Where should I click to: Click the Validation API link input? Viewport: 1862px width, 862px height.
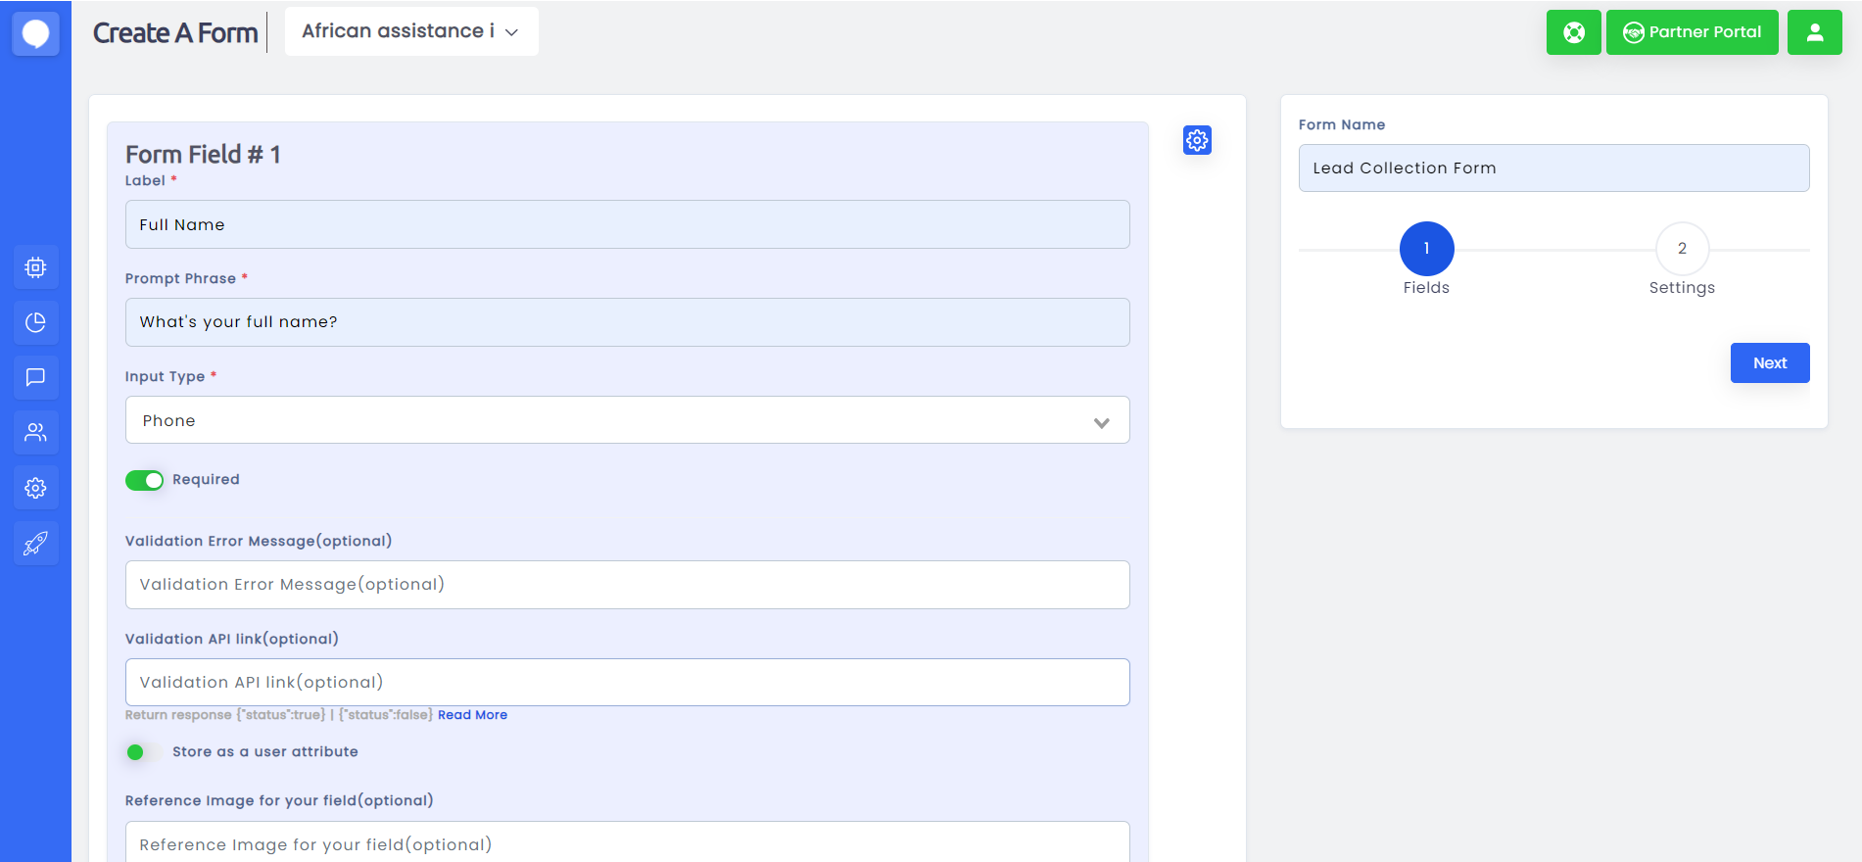[627, 683]
